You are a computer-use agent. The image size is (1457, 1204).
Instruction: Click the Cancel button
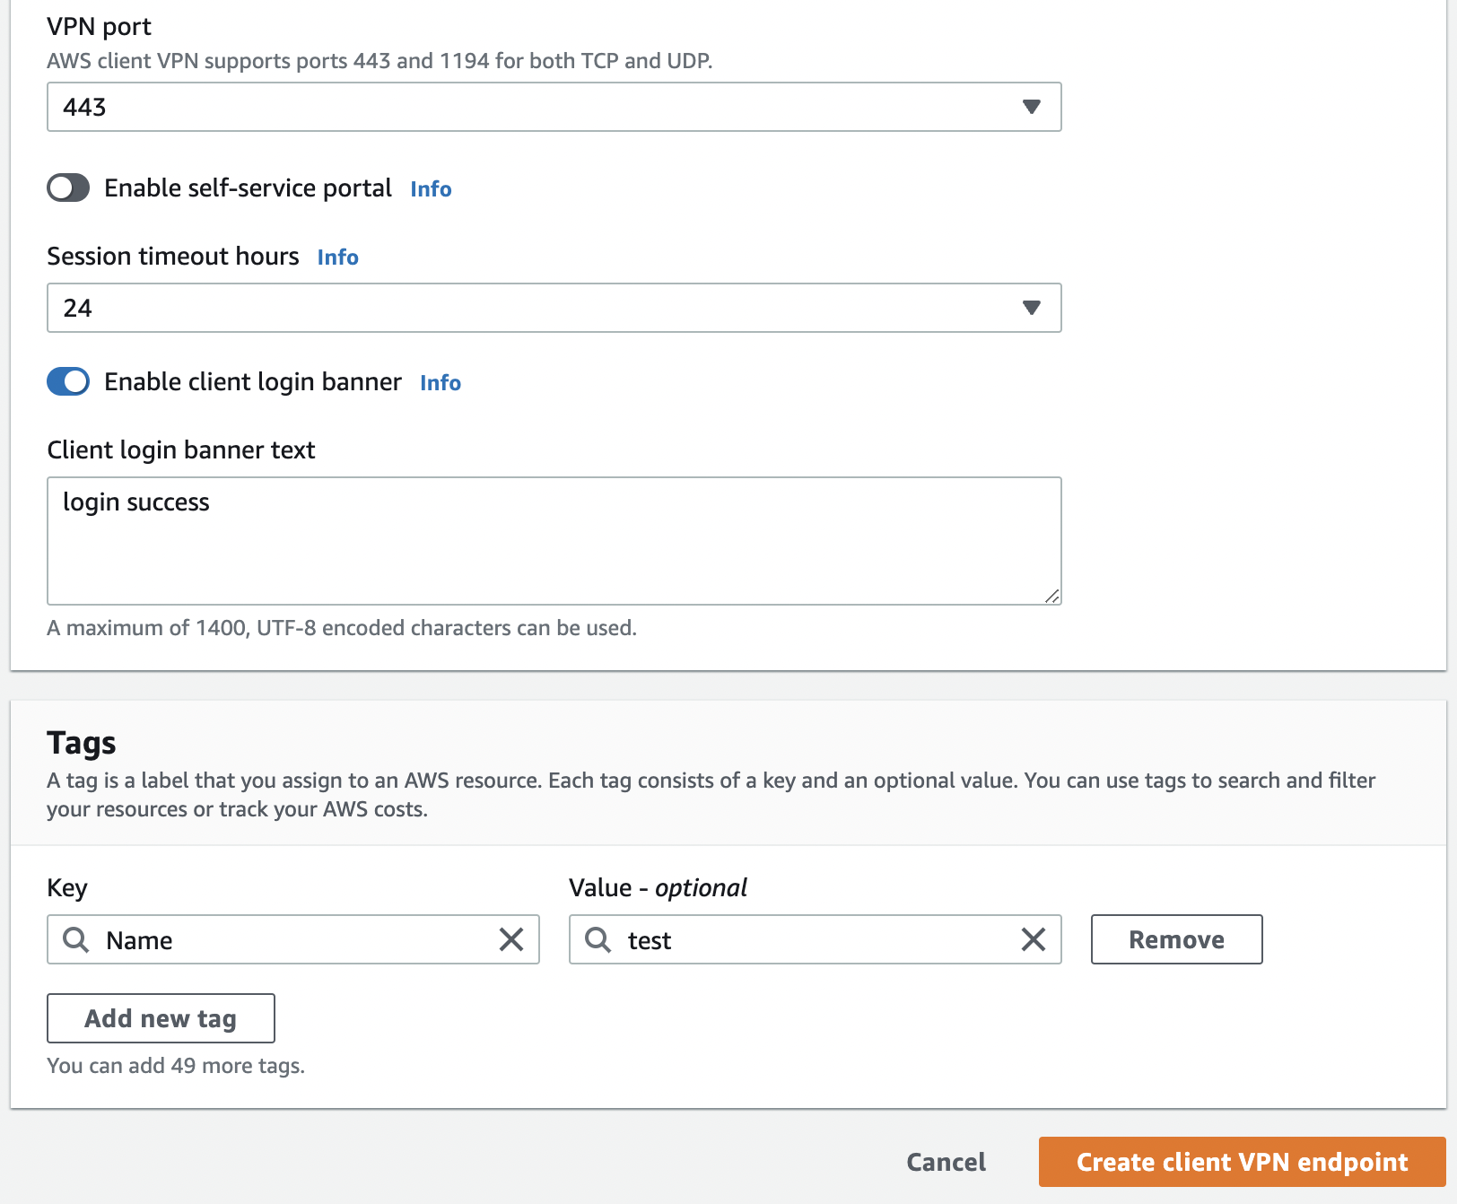click(x=946, y=1162)
